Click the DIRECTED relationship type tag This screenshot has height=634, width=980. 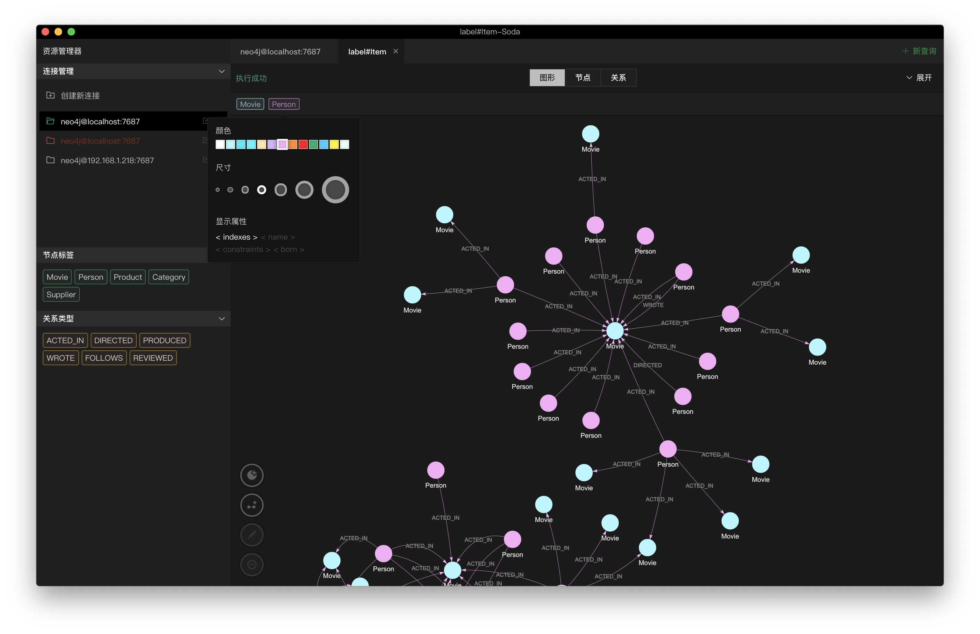click(x=113, y=340)
